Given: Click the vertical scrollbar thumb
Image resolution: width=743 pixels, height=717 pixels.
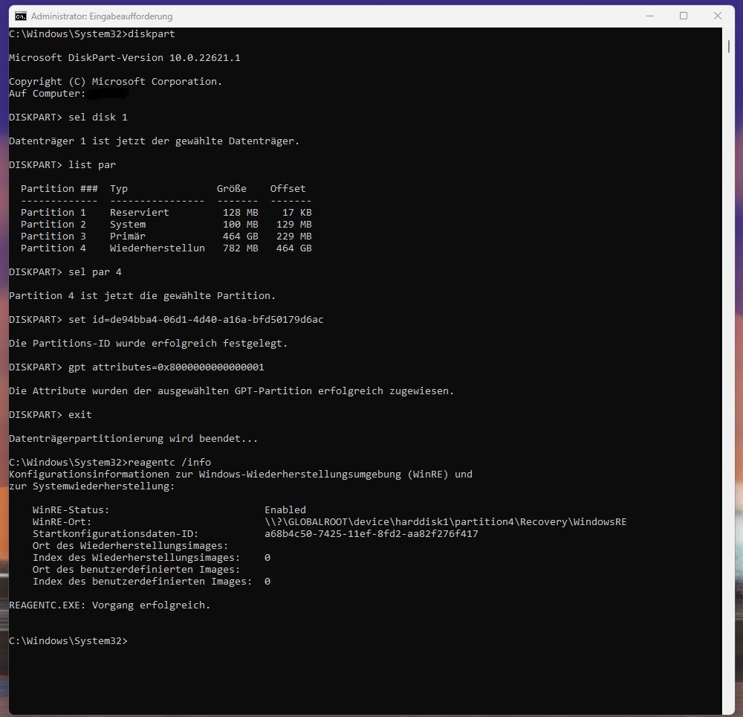Looking at the screenshot, I should click(728, 46).
